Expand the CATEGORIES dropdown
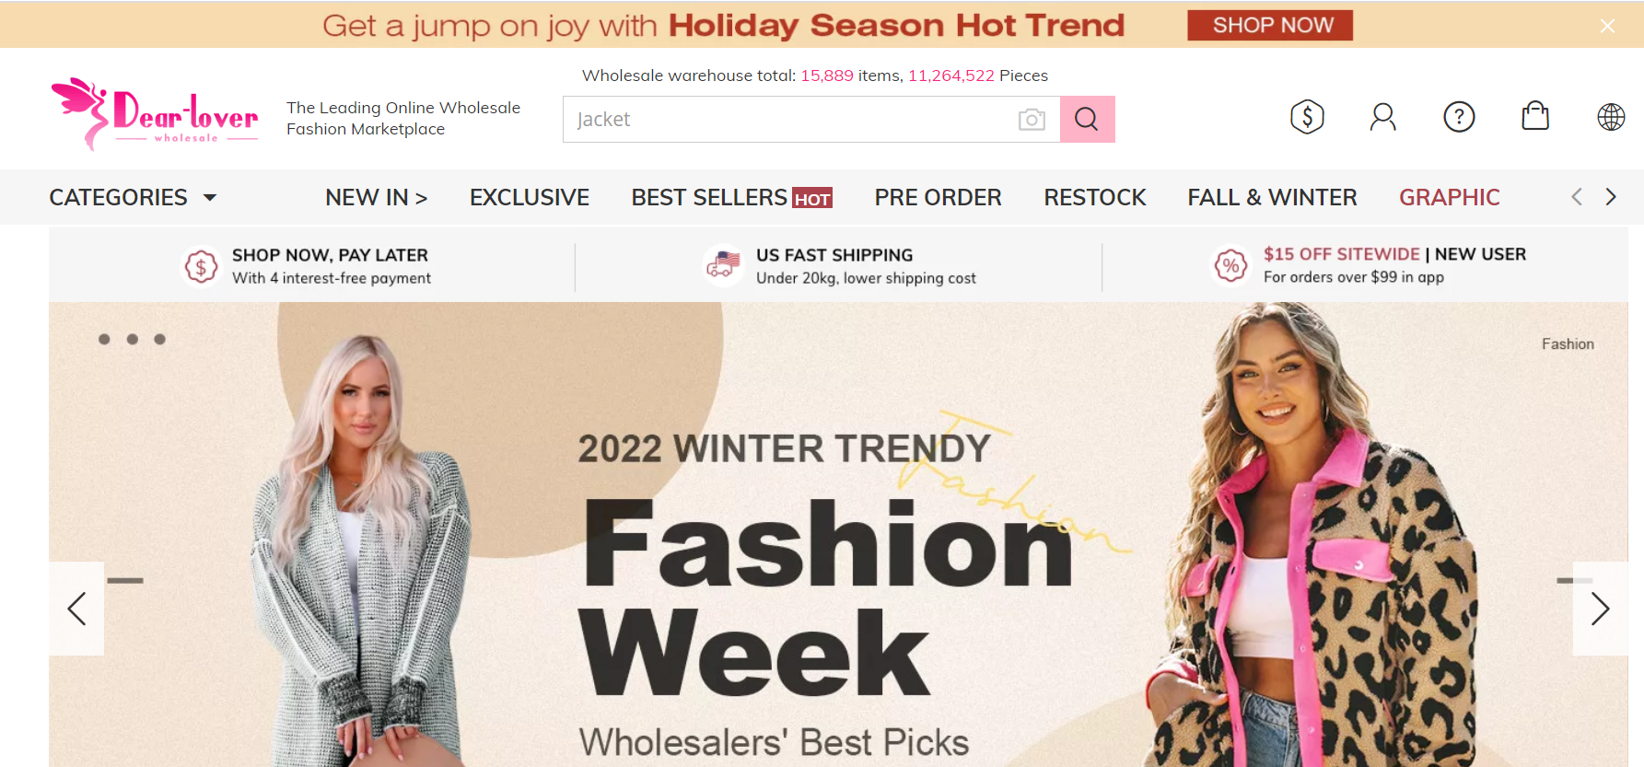 click(x=133, y=197)
